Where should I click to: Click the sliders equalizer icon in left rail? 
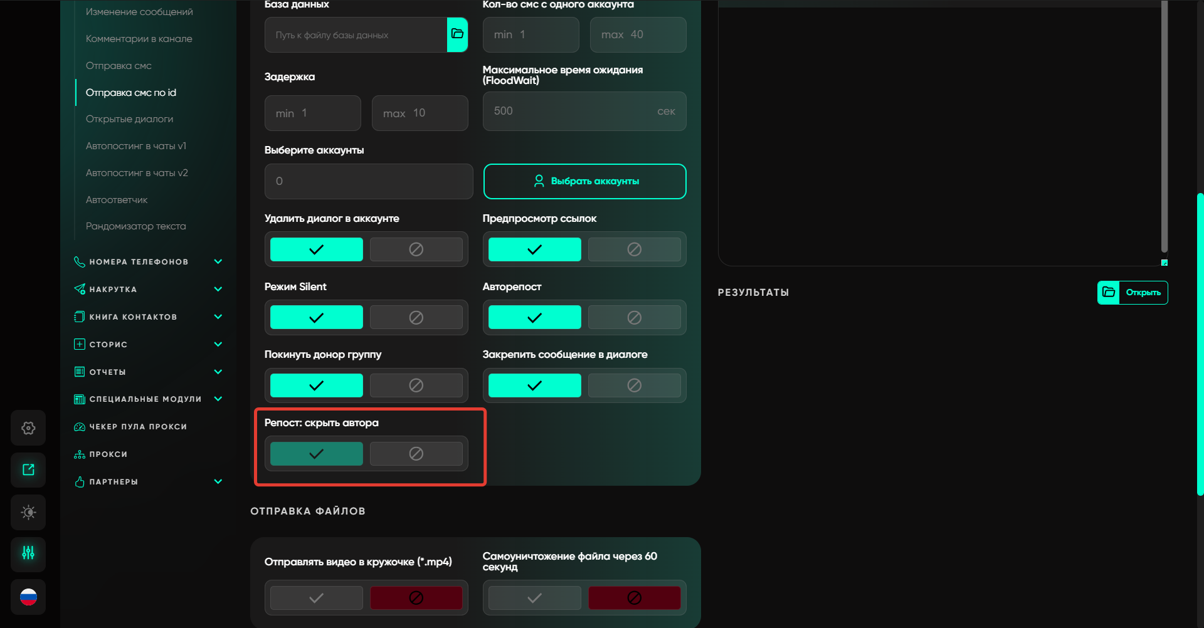(x=28, y=553)
